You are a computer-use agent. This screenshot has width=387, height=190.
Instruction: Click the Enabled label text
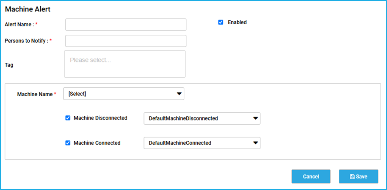tap(237, 22)
